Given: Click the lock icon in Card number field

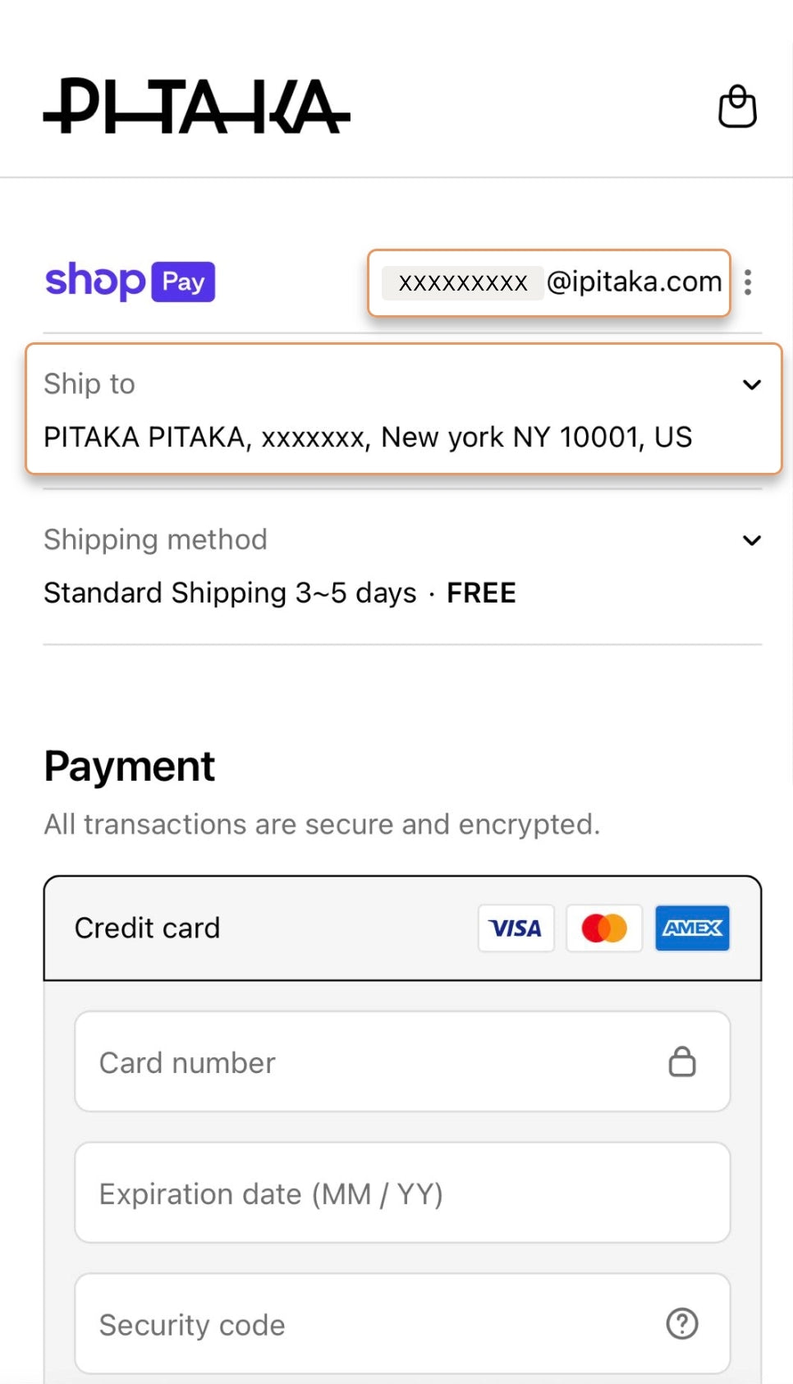Looking at the screenshot, I should [682, 1061].
